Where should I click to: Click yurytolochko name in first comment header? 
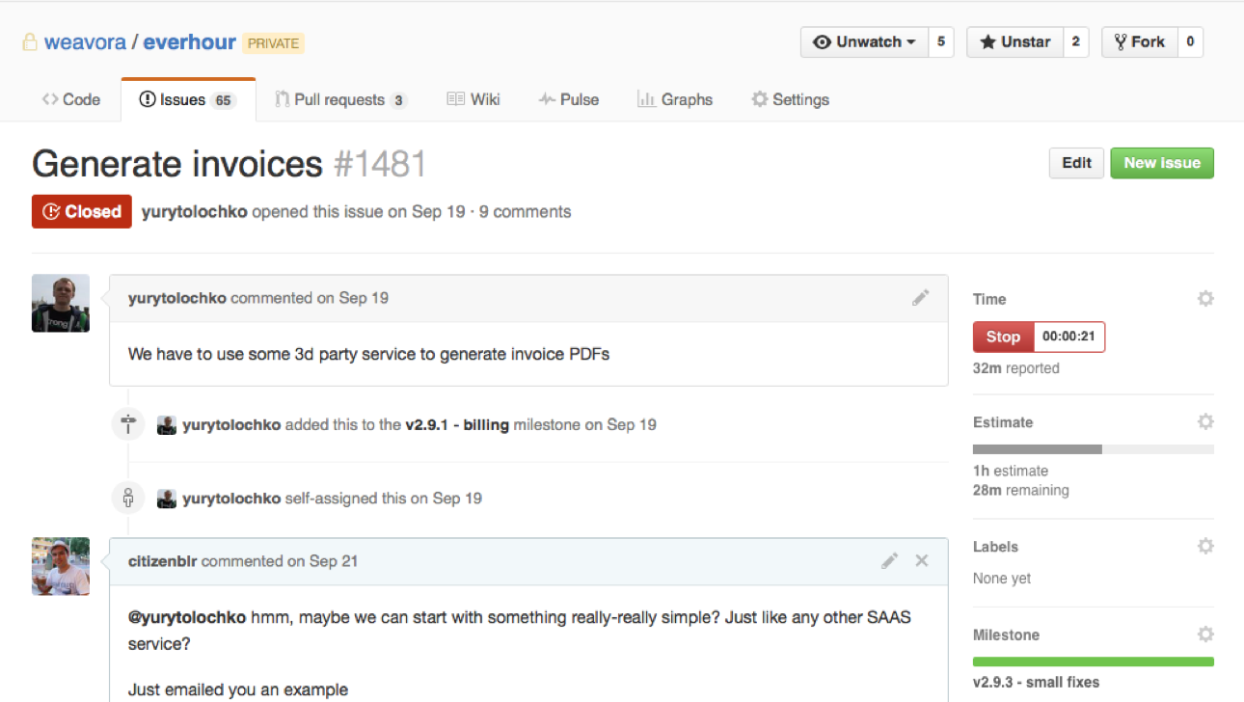pyautogui.click(x=177, y=298)
